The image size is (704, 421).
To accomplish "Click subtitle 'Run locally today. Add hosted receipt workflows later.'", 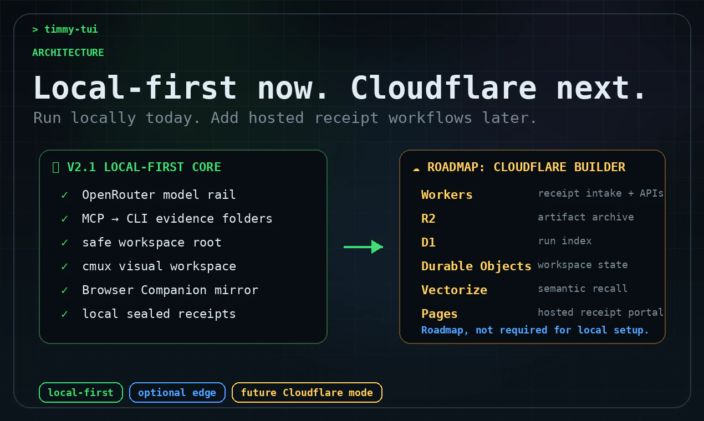I will click(285, 118).
